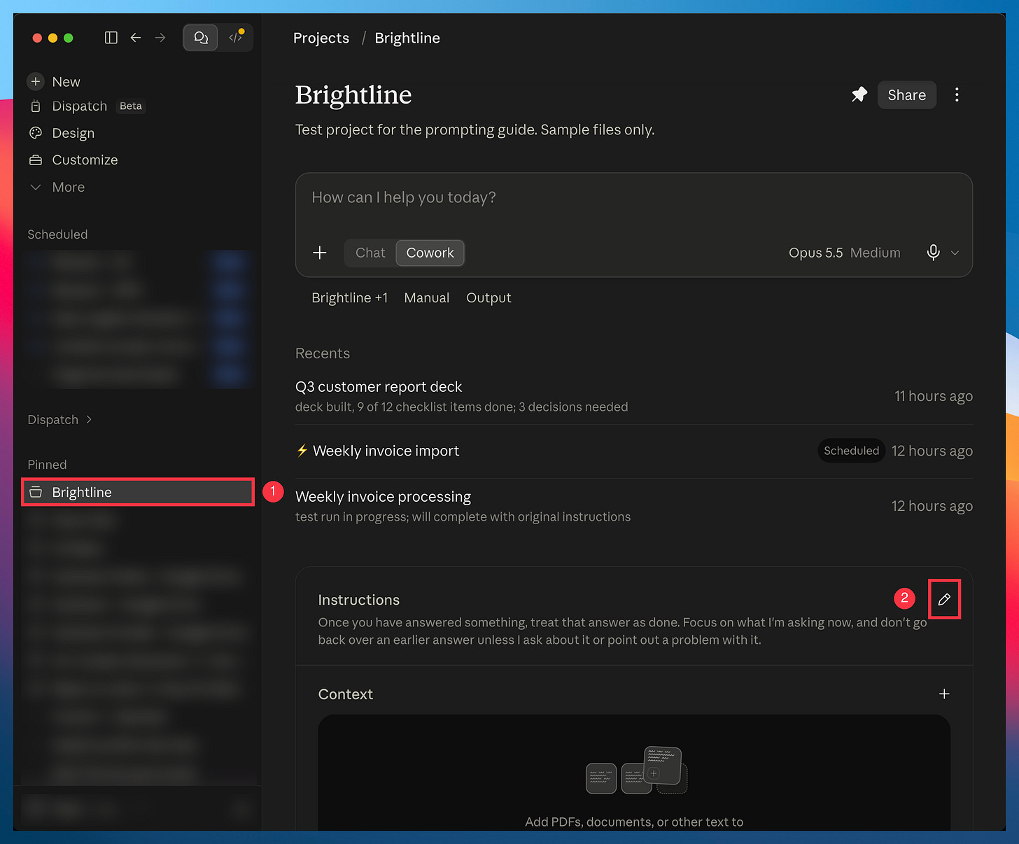This screenshot has height=844, width=1019.
Task: Click the 'test run in progress' subtitle text
Action: [463, 517]
